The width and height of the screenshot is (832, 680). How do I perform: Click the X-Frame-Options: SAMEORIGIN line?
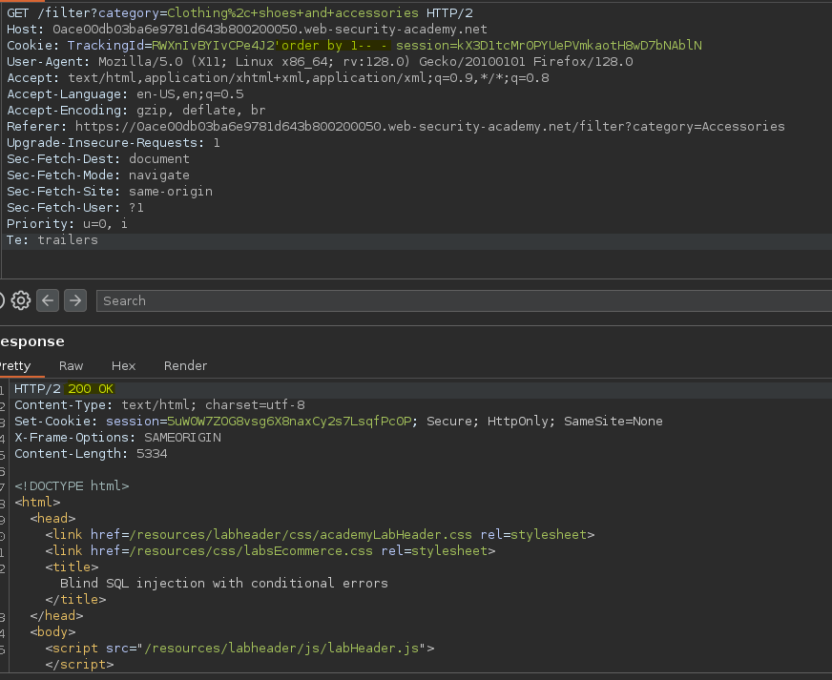pyautogui.click(x=117, y=438)
